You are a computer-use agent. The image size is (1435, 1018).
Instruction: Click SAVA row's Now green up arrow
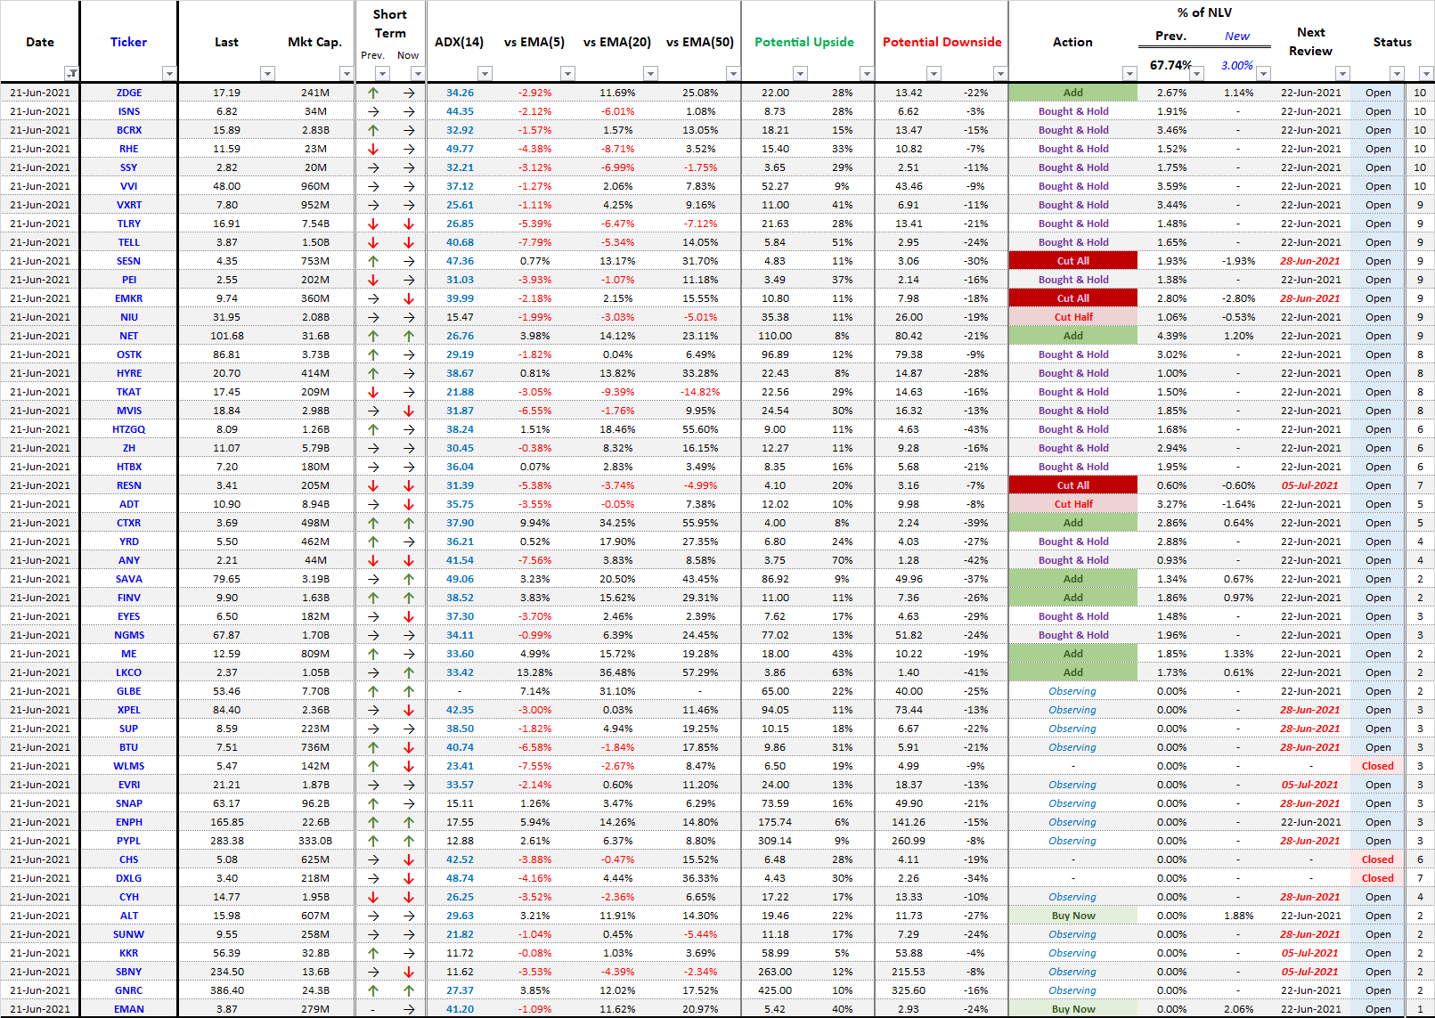click(x=409, y=579)
